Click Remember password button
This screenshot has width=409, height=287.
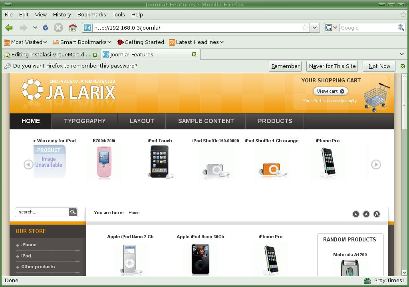(285, 66)
